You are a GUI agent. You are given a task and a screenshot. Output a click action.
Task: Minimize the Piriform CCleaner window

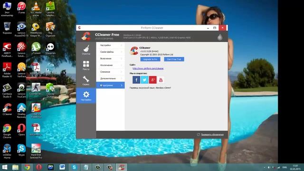pyautogui.click(x=208, y=28)
